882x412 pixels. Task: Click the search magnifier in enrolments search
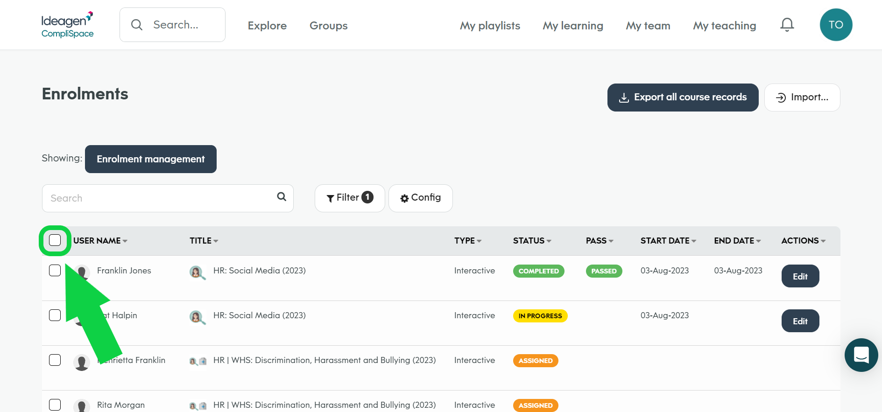pyautogui.click(x=282, y=196)
